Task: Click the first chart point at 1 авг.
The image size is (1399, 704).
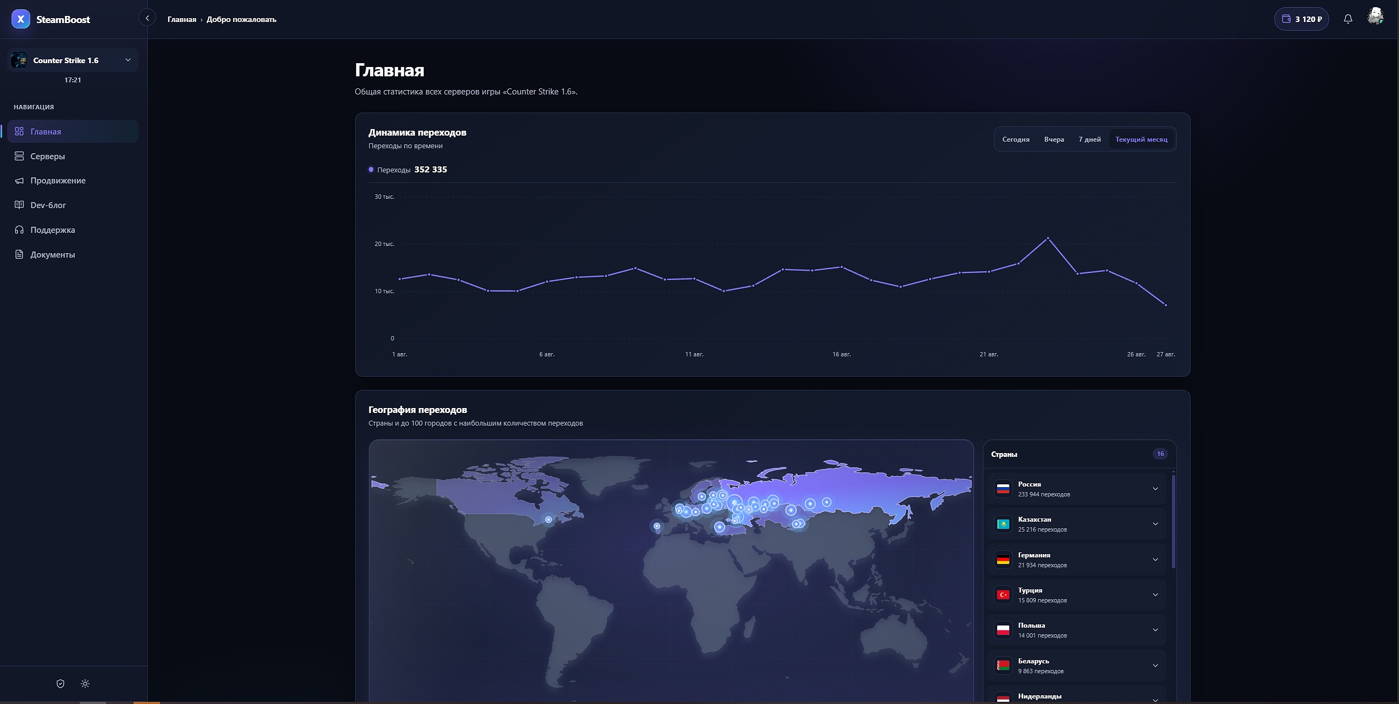Action: (400, 279)
